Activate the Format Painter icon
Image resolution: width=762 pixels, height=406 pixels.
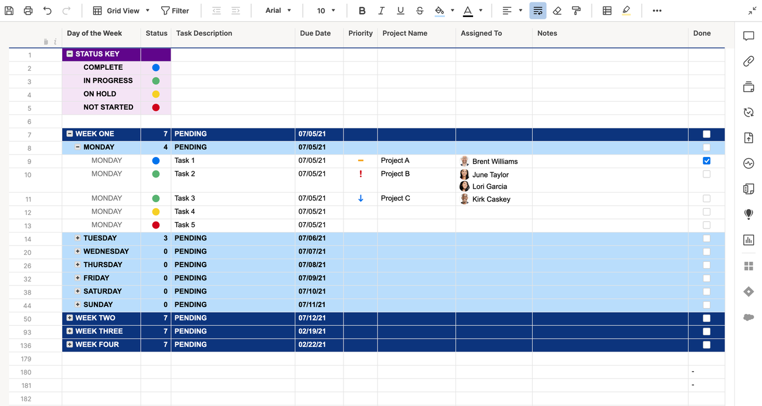pyautogui.click(x=576, y=11)
